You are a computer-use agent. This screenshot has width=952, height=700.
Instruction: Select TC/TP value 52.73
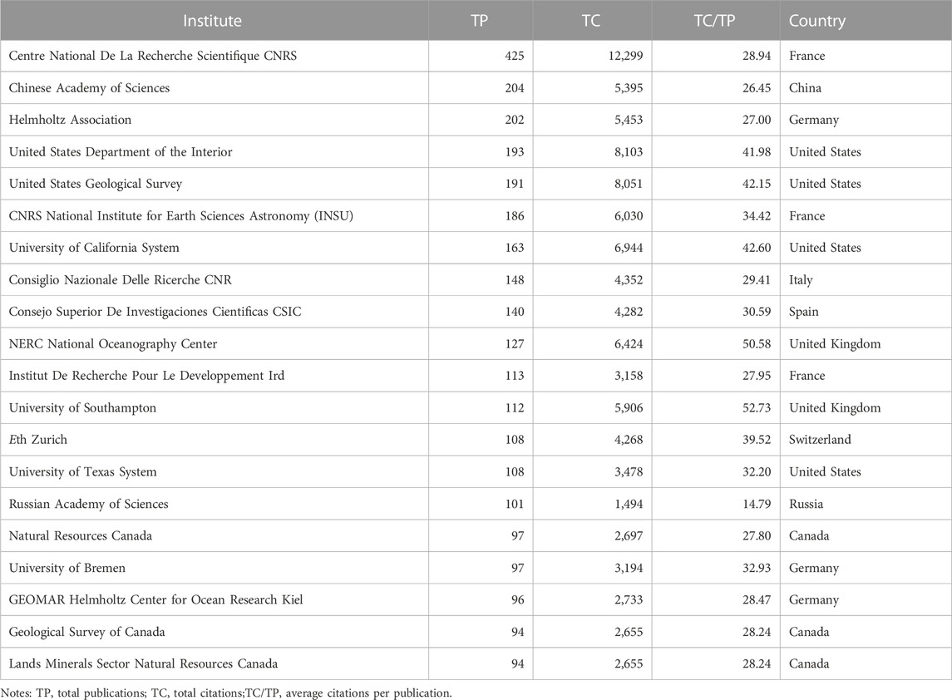(x=757, y=408)
